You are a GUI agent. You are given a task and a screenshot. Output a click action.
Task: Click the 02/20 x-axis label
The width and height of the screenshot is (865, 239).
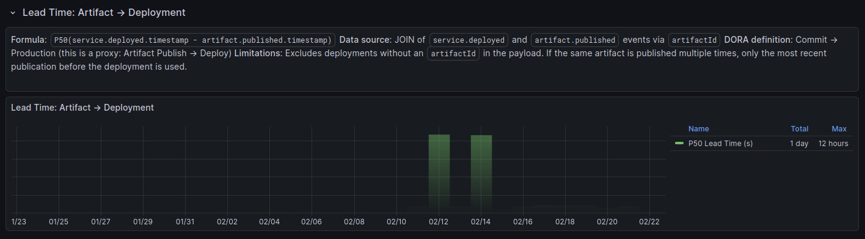(x=607, y=221)
